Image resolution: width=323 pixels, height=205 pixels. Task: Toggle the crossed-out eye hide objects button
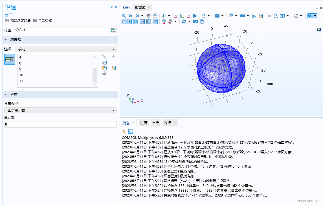coord(269,16)
